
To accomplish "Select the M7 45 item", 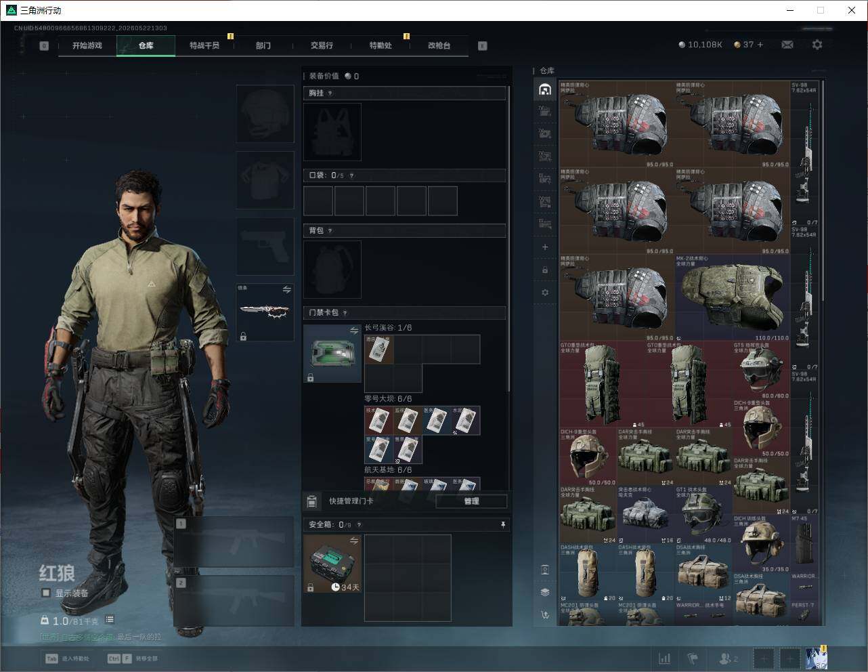I will 804,543.
